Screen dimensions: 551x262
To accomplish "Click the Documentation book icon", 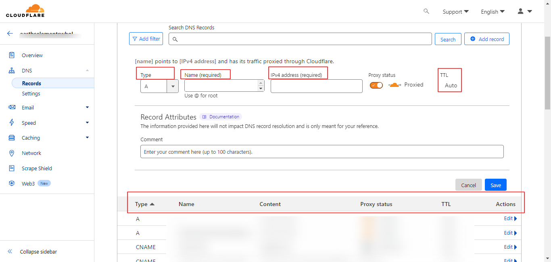I will point(205,117).
